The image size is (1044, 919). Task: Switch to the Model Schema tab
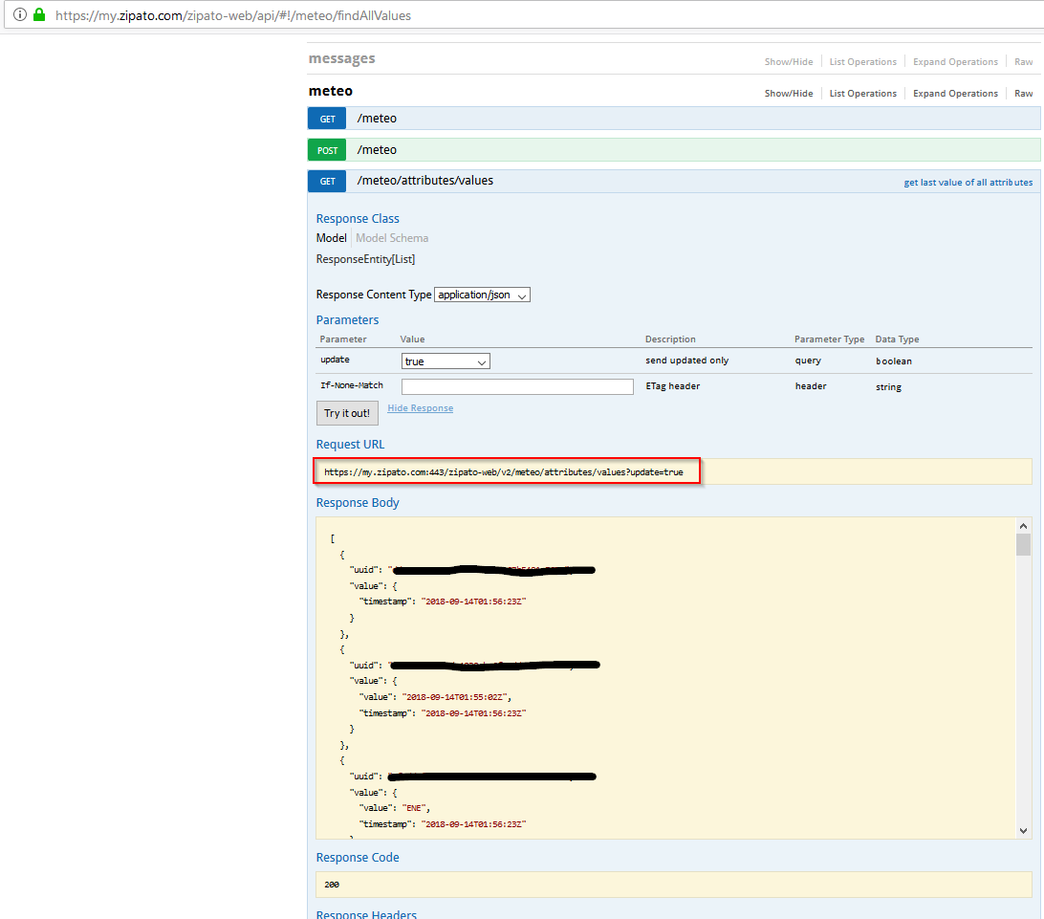point(392,238)
